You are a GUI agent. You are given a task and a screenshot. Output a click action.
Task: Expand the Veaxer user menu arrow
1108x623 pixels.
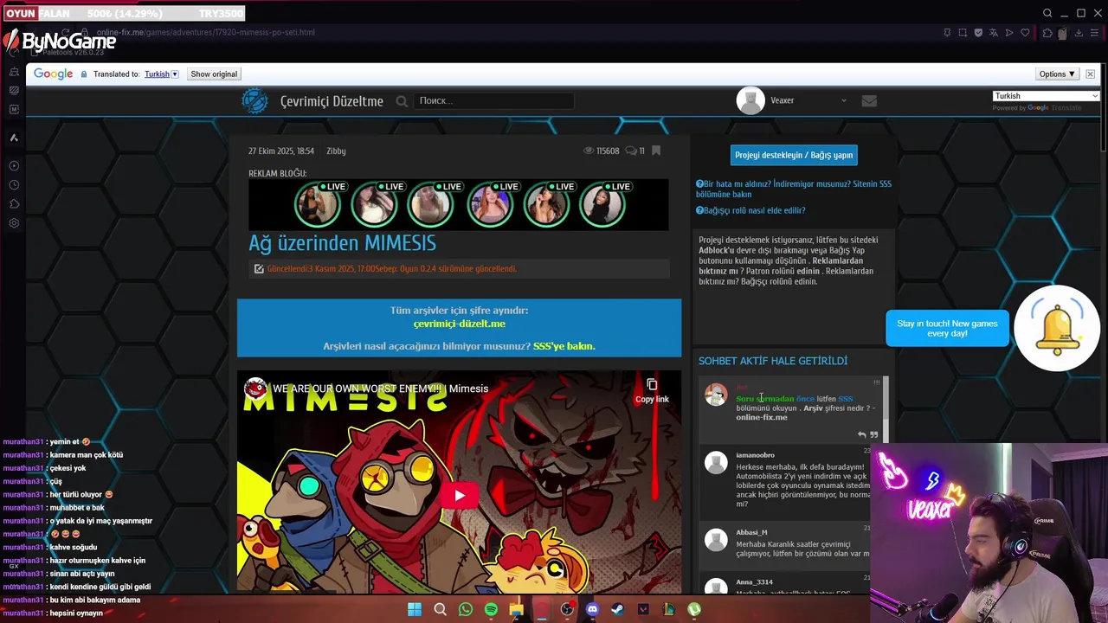[x=844, y=101]
